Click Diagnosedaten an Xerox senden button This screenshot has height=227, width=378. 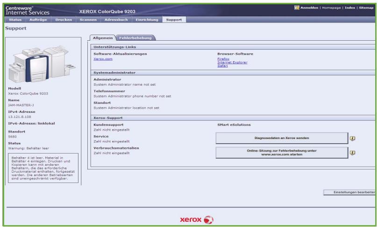[x=282, y=138]
